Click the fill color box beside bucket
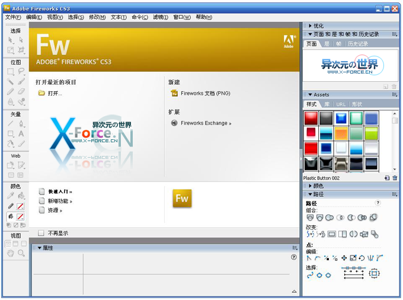The width and height of the screenshot is (403, 300). pyautogui.click(x=20, y=216)
